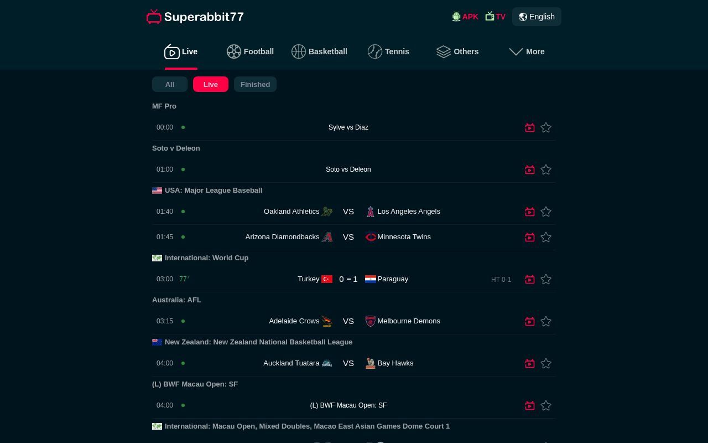Go to the Football section
Image resolution: width=708 pixels, height=443 pixels.
pos(250,51)
